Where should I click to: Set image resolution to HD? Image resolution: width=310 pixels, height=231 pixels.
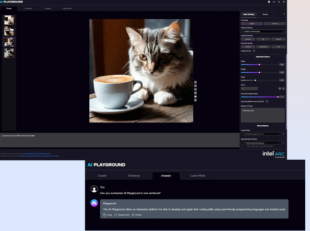tap(263, 39)
